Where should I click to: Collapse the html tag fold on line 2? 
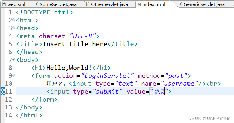(14, 20)
